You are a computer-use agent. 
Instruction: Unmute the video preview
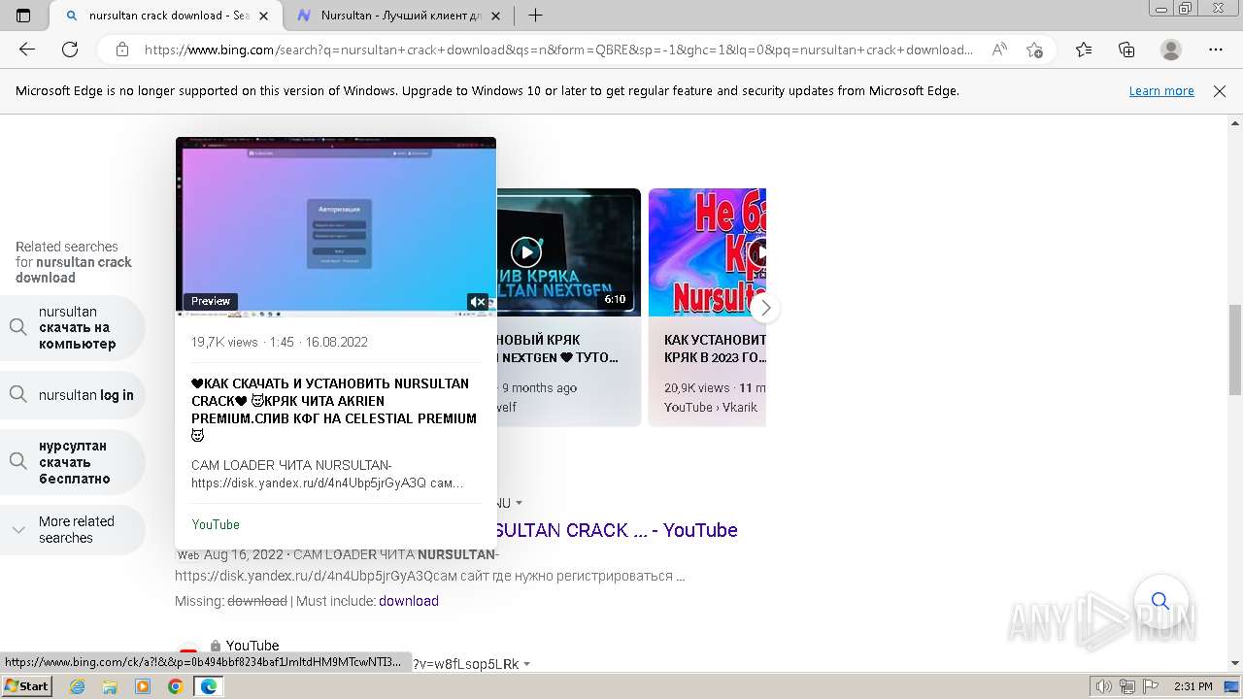tap(477, 302)
